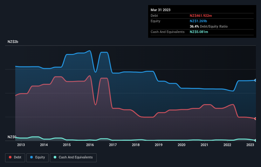The image size is (261, 167).
Task: Select the 2018 x-axis label
Action: coord(136,145)
